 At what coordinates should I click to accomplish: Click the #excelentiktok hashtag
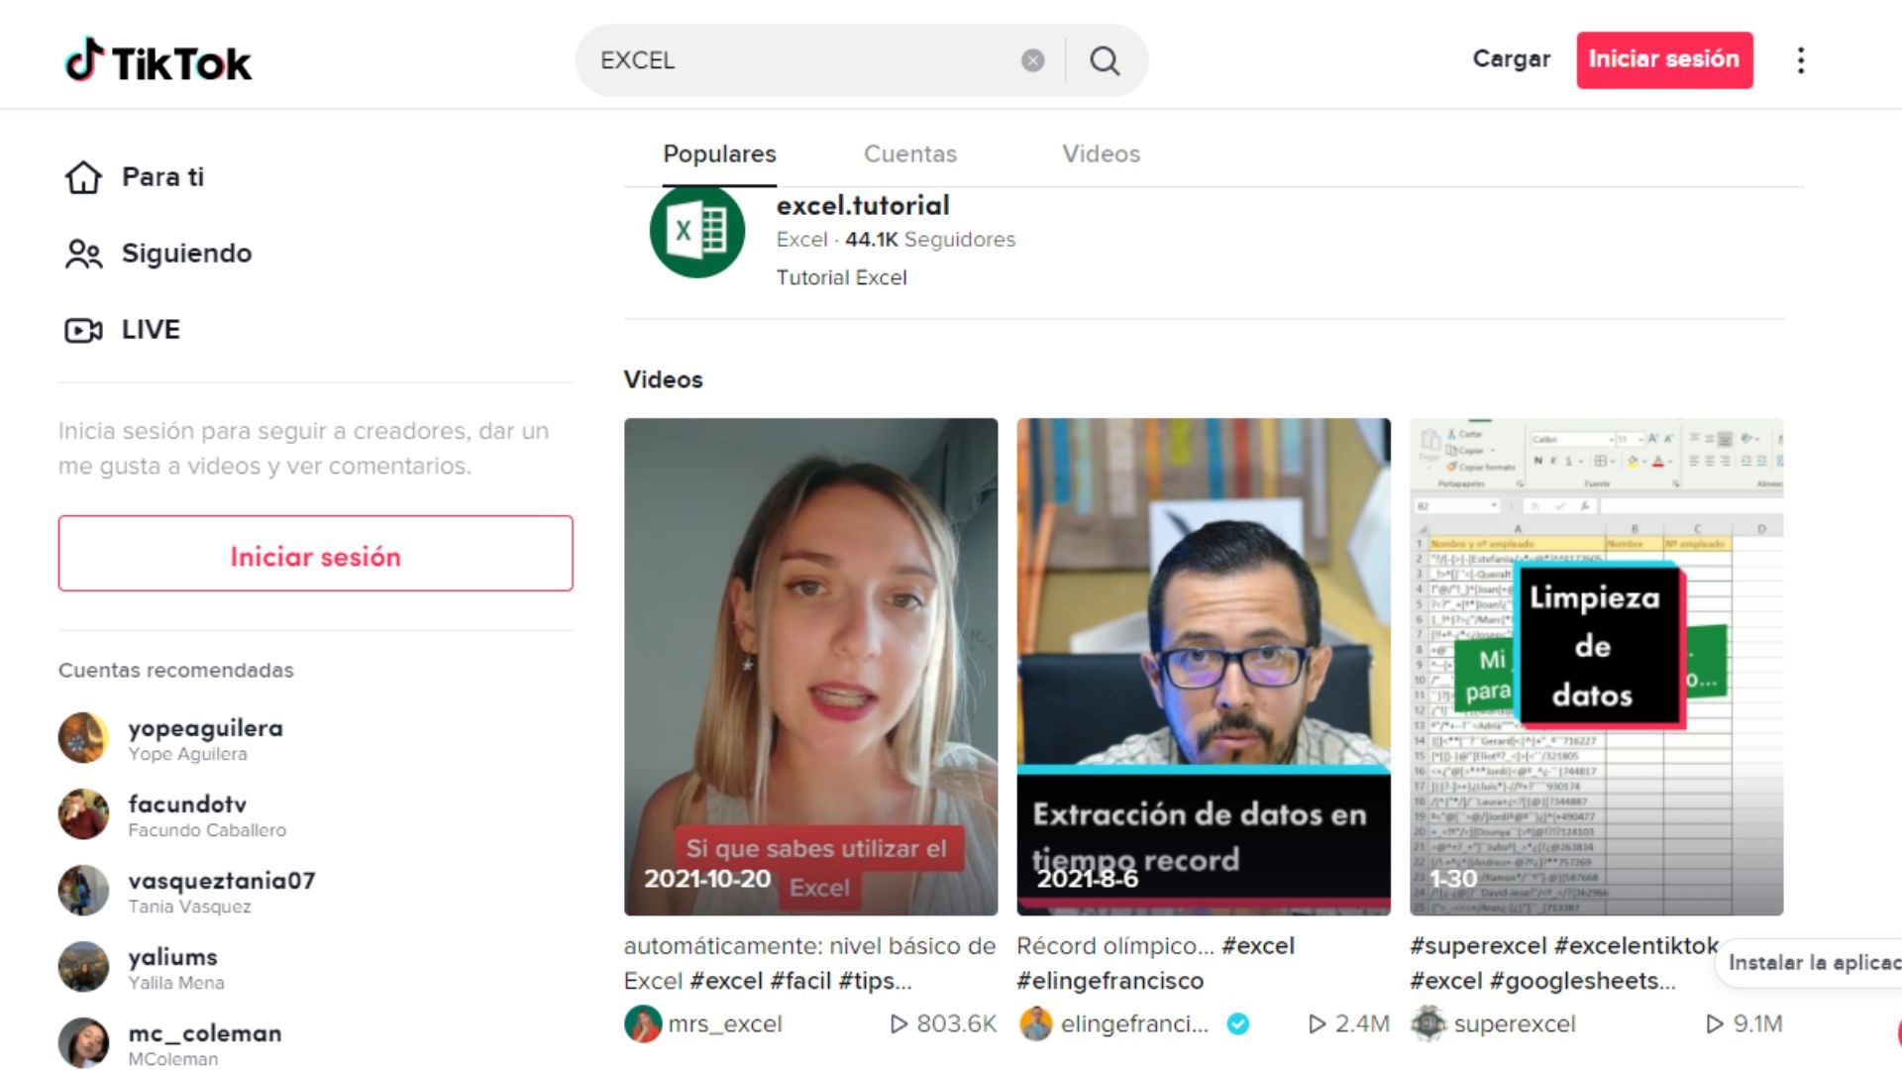1637,946
